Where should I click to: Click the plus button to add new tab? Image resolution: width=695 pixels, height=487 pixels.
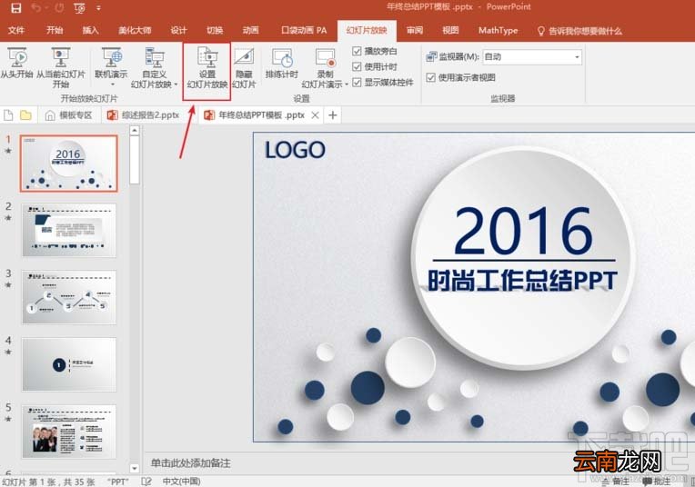(332, 115)
